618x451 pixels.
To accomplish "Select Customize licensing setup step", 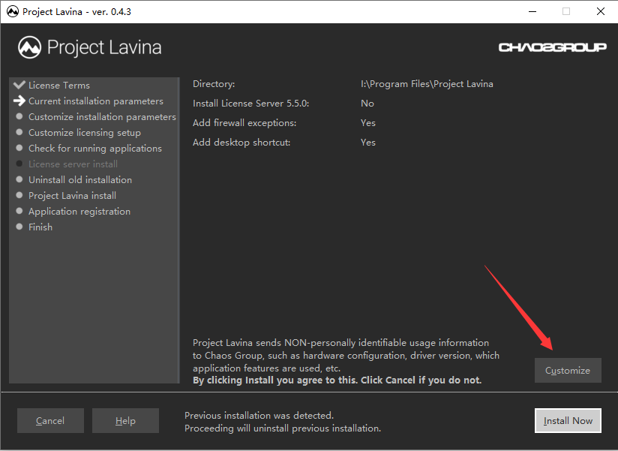I will (x=84, y=133).
